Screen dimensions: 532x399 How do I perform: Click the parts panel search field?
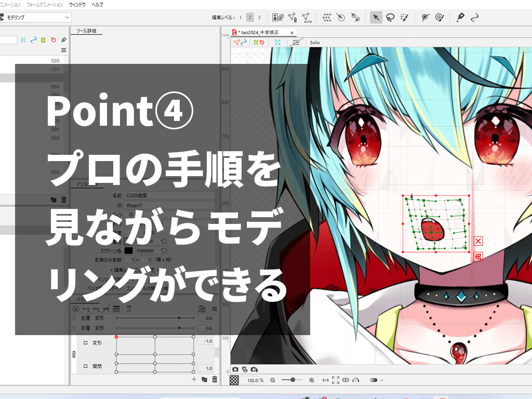[x=8, y=40]
